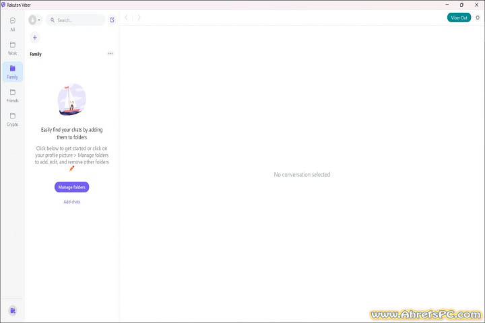Screen dimensions: 485x323
Task: Go back with the left arrow
Action: click(126, 17)
